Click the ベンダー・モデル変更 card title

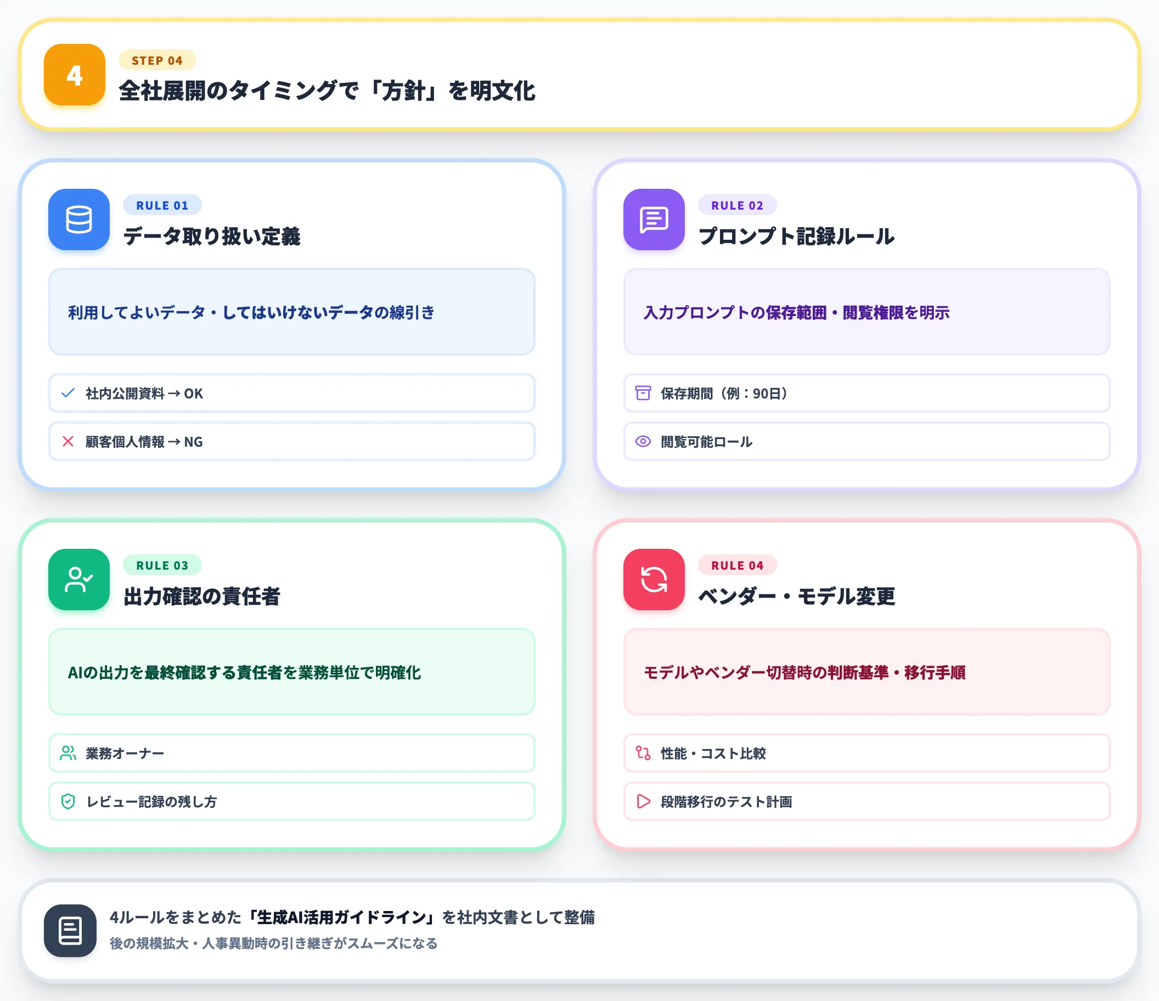click(x=796, y=596)
